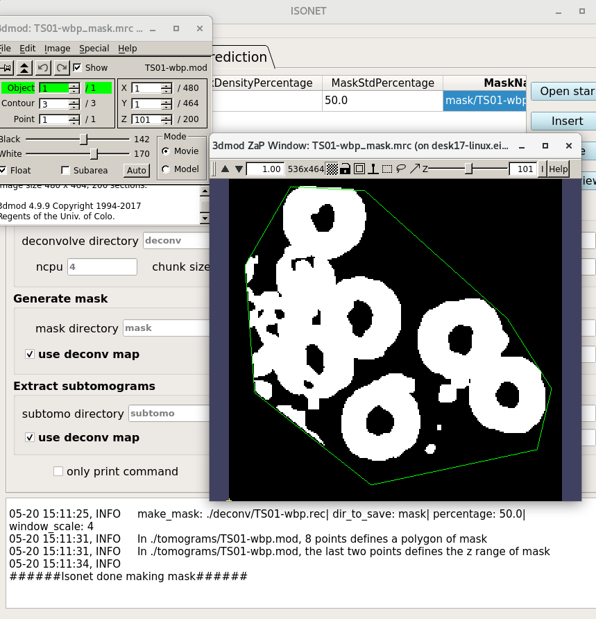Increment the Contour spin box
Viewport: 596px width, 619px height.
click(74, 101)
